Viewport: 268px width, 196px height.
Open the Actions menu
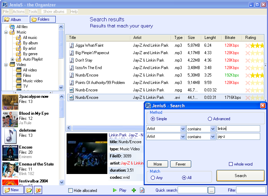18,12
